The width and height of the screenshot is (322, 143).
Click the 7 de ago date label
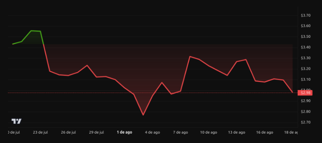[180, 132]
